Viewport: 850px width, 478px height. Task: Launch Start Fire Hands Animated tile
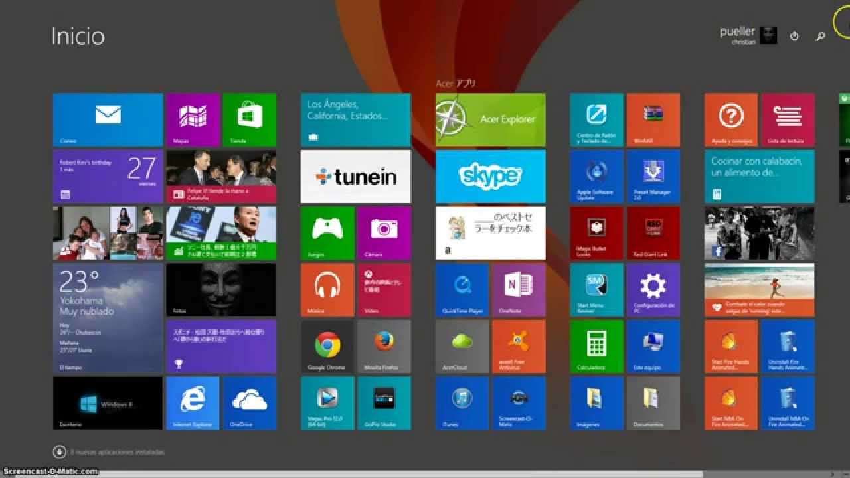[x=731, y=347]
